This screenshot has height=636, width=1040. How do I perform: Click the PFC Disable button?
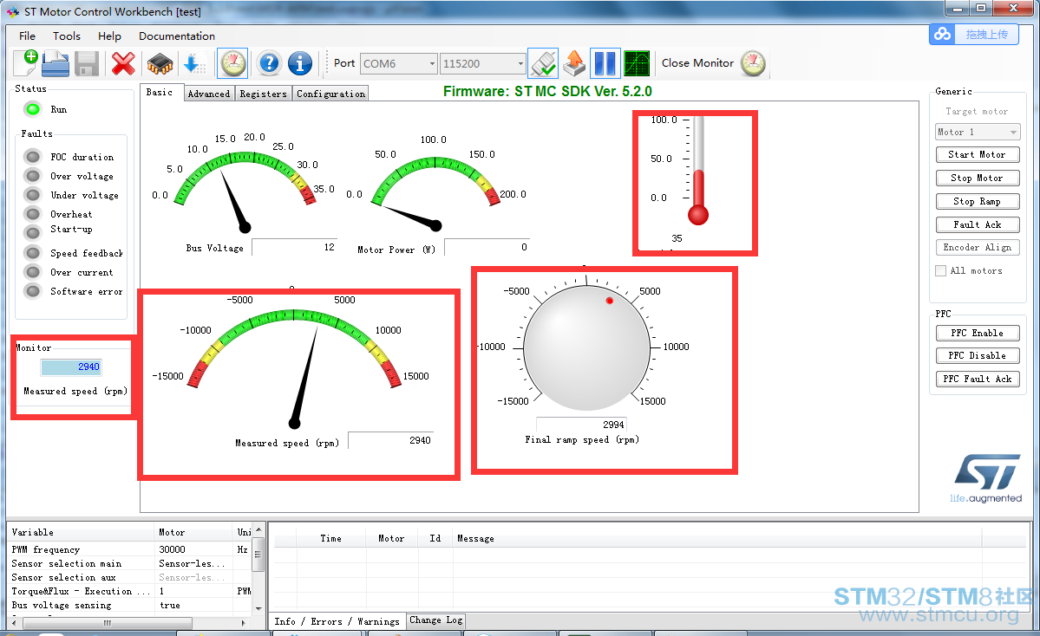978,355
